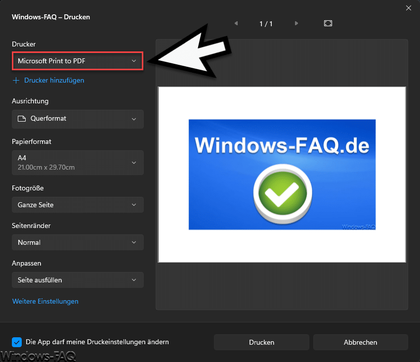Open the Querformat orientation dropdown
This screenshot has height=362, width=420.
coord(78,119)
